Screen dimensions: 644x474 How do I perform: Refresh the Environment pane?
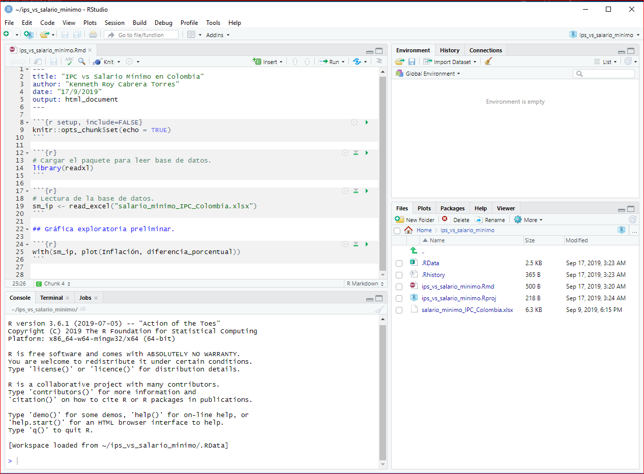628,61
